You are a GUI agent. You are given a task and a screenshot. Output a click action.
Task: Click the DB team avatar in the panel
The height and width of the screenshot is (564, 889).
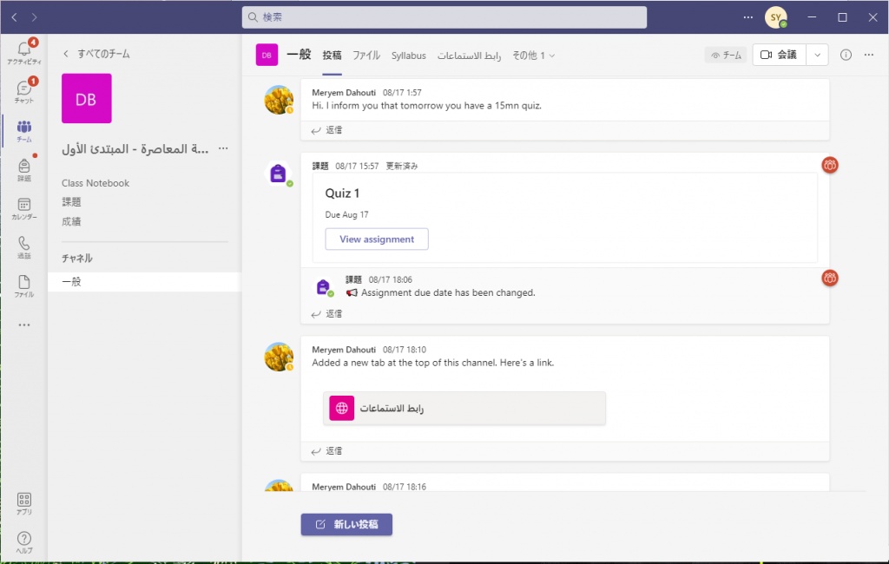86,98
